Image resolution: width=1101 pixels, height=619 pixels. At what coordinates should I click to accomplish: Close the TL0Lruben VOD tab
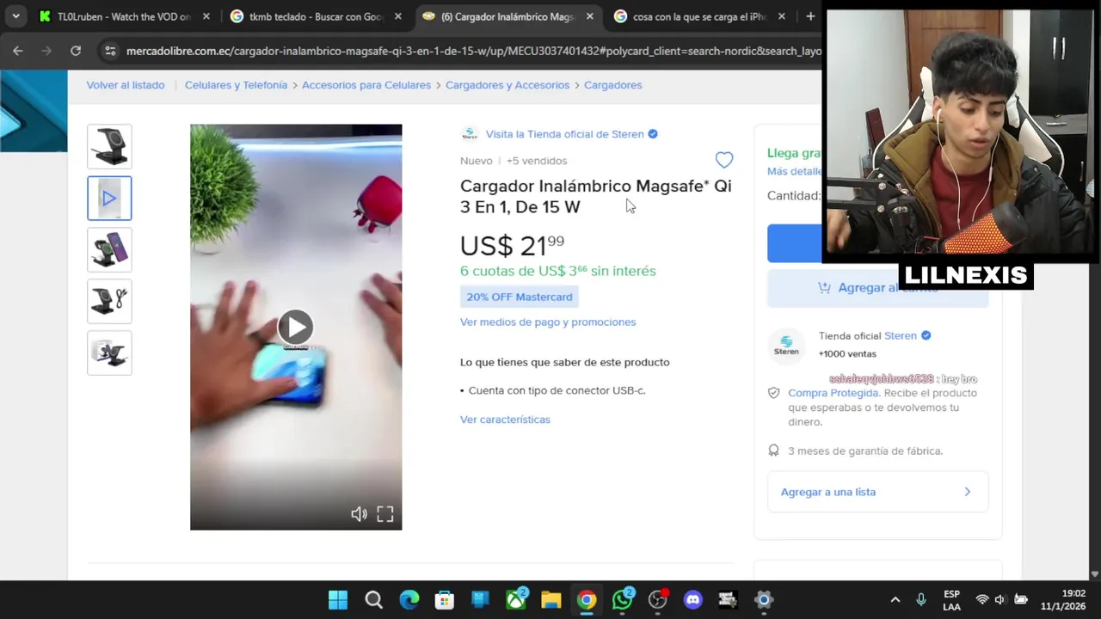(206, 16)
